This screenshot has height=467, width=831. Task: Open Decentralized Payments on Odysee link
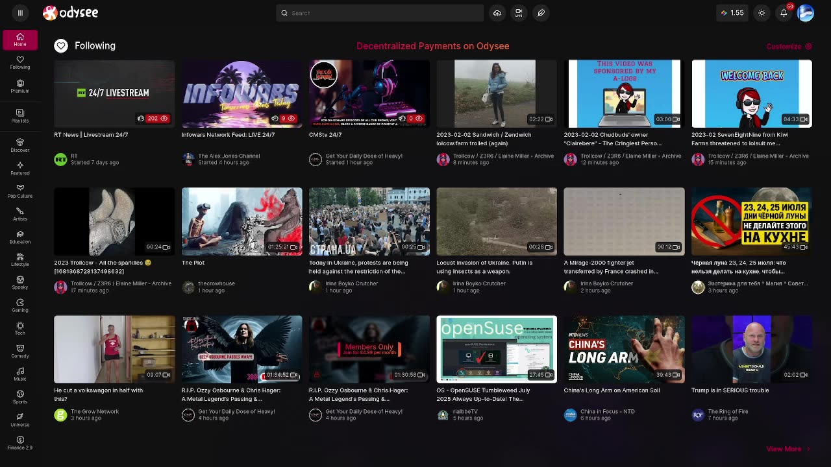click(432, 46)
